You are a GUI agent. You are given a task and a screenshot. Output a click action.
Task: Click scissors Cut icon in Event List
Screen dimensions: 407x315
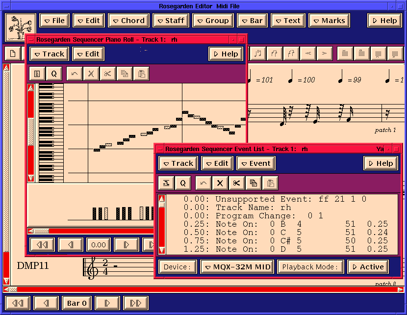236,183
